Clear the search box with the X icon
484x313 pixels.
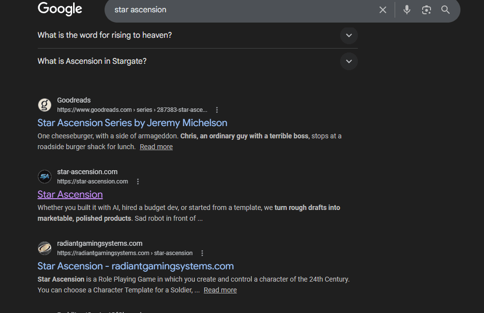pyautogui.click(x=383, y=10)
